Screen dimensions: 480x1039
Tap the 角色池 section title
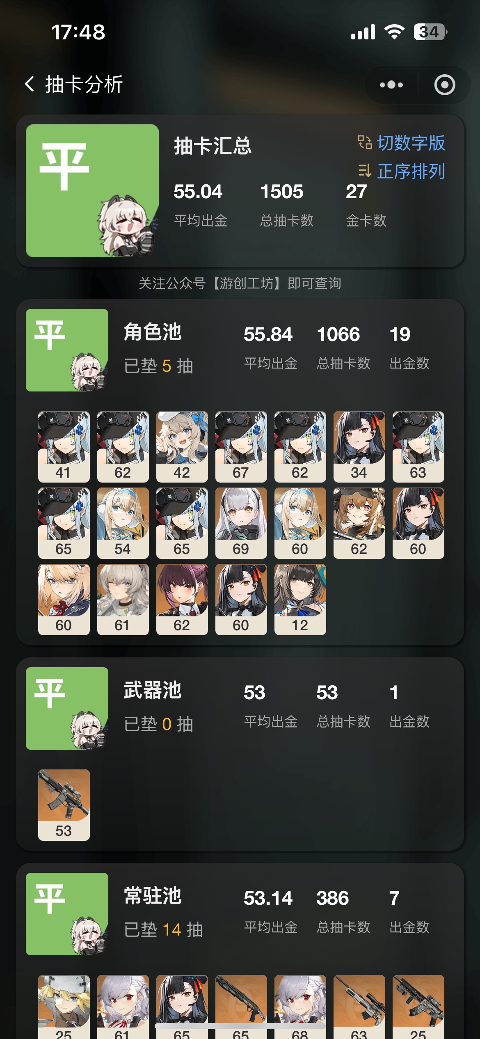point(153,332)
